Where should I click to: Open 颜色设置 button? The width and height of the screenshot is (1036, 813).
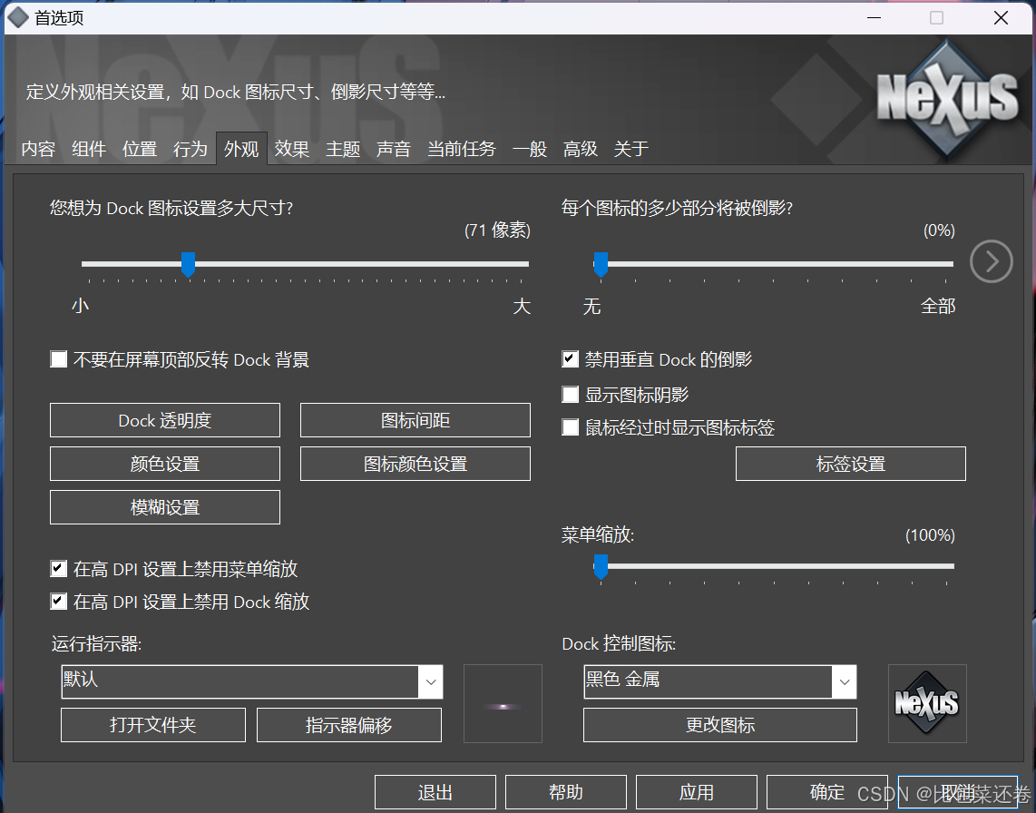tap(165, 464)
